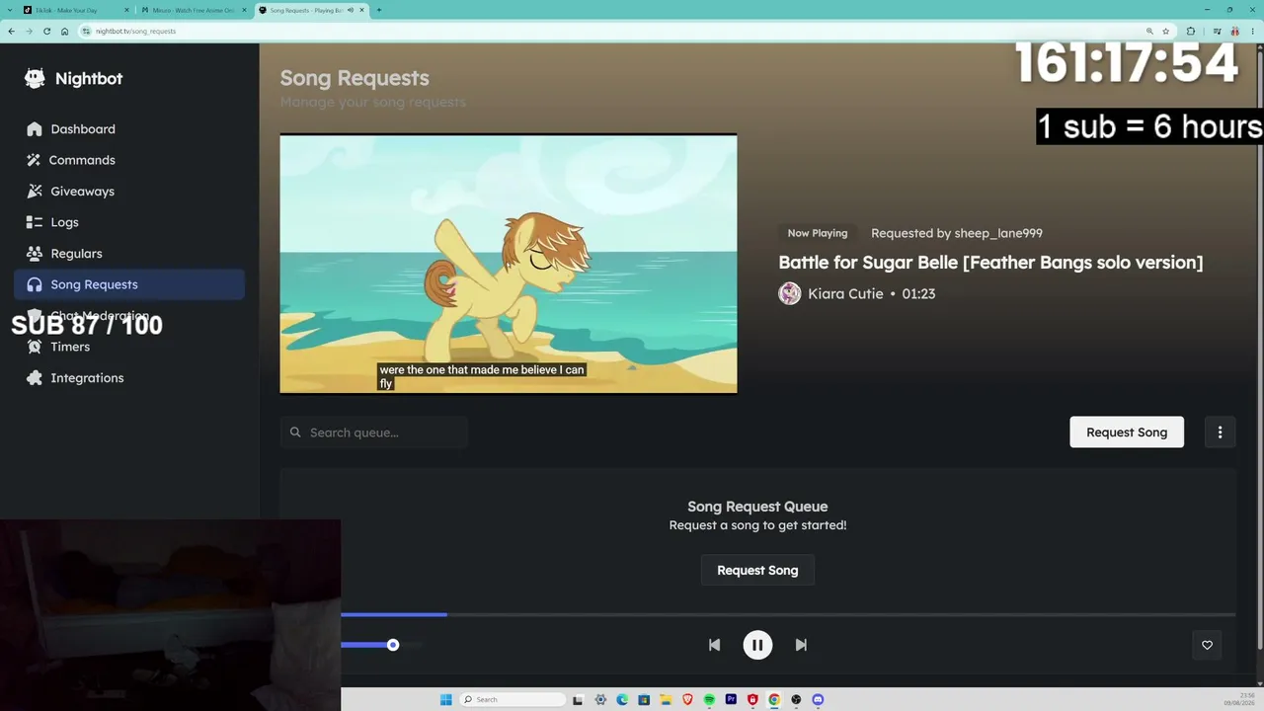Select Song Requests in the sidebar

point(129,284)
